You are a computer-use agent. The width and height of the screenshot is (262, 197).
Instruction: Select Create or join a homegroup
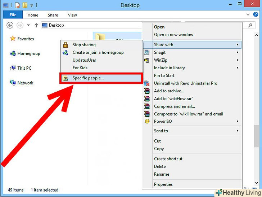point(101,52)
